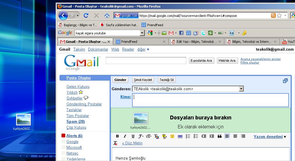Switch to the Bilişim, Teknoloji ve İntern... tab
This screenshot has height=161, width=295.
tap(252, 42)
